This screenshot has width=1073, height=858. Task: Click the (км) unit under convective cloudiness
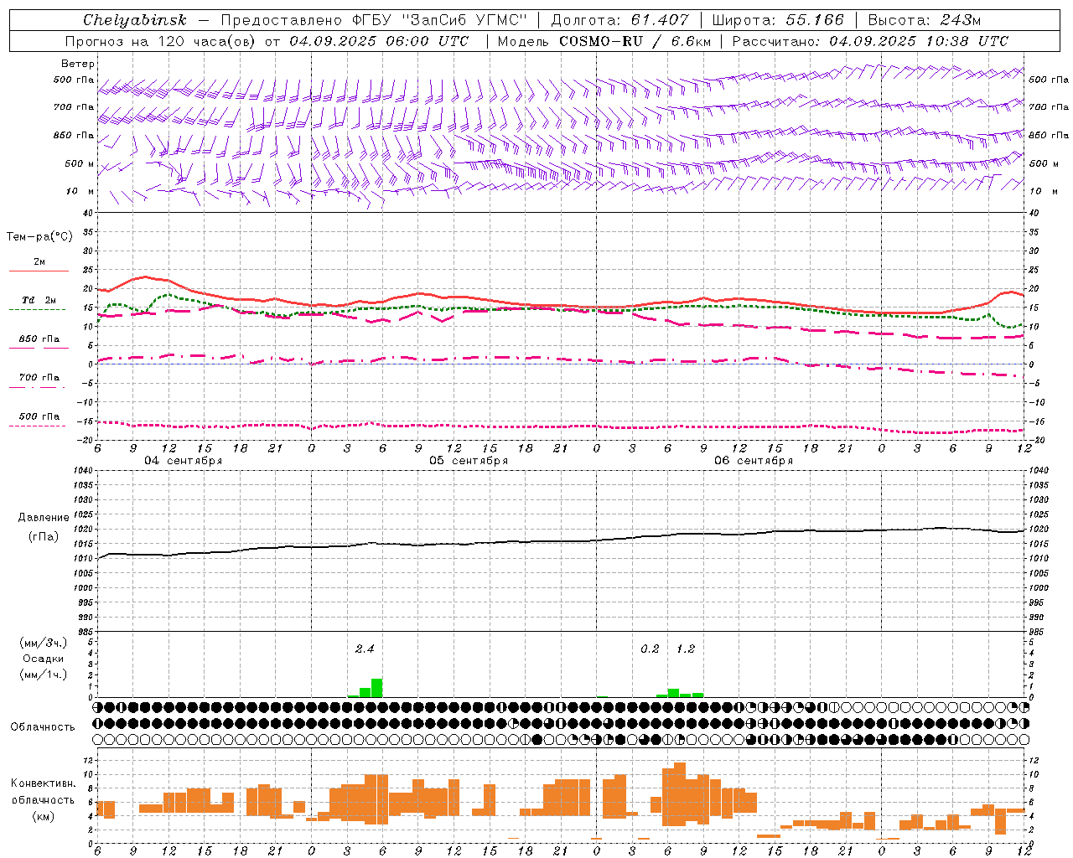pyautogui.click(x=43, y=816)
